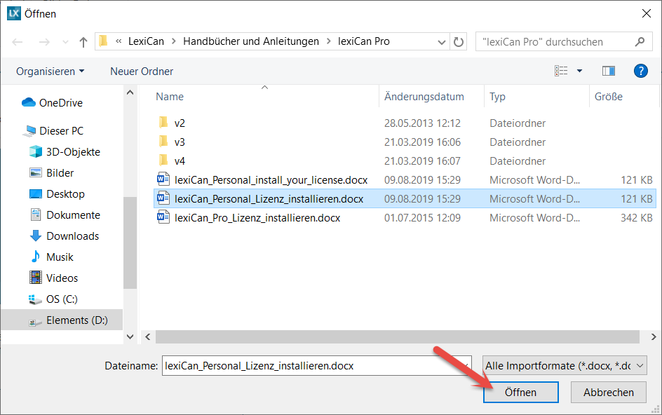The height and width of the screenshot is (415, 662).
Task: Select OneDrive in the navigation pane
Action: [x=60, y=103]
